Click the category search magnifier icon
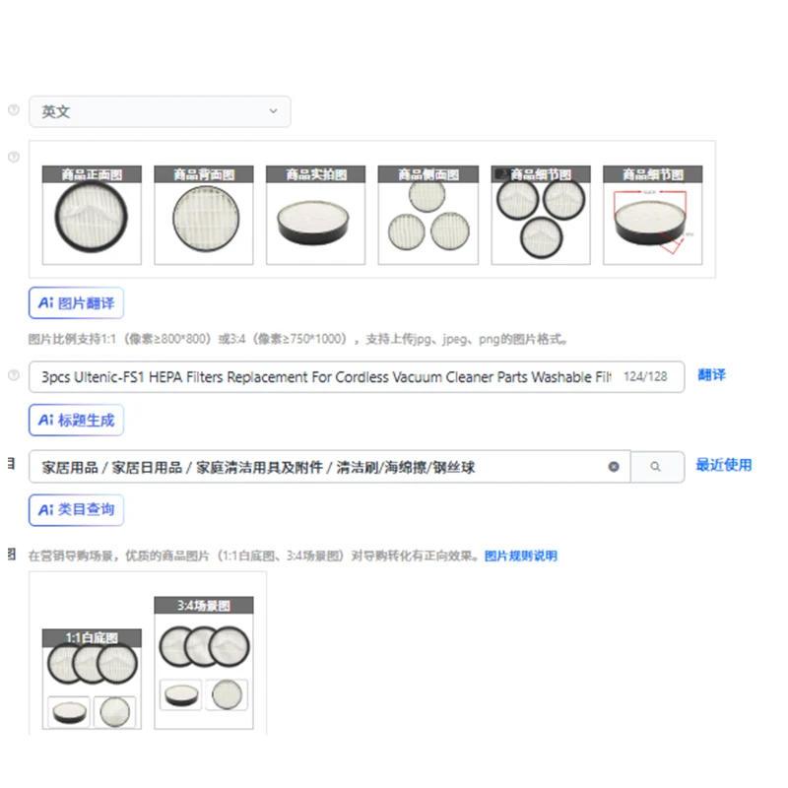 pos(656,467)
